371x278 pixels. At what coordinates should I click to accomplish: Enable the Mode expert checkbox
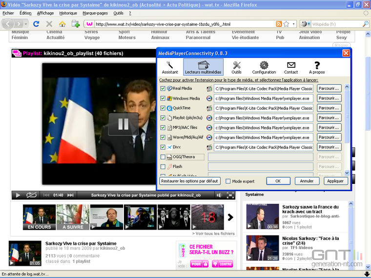point(228,181)
